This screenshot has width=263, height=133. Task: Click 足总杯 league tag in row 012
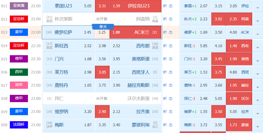[x=19, y=19]
